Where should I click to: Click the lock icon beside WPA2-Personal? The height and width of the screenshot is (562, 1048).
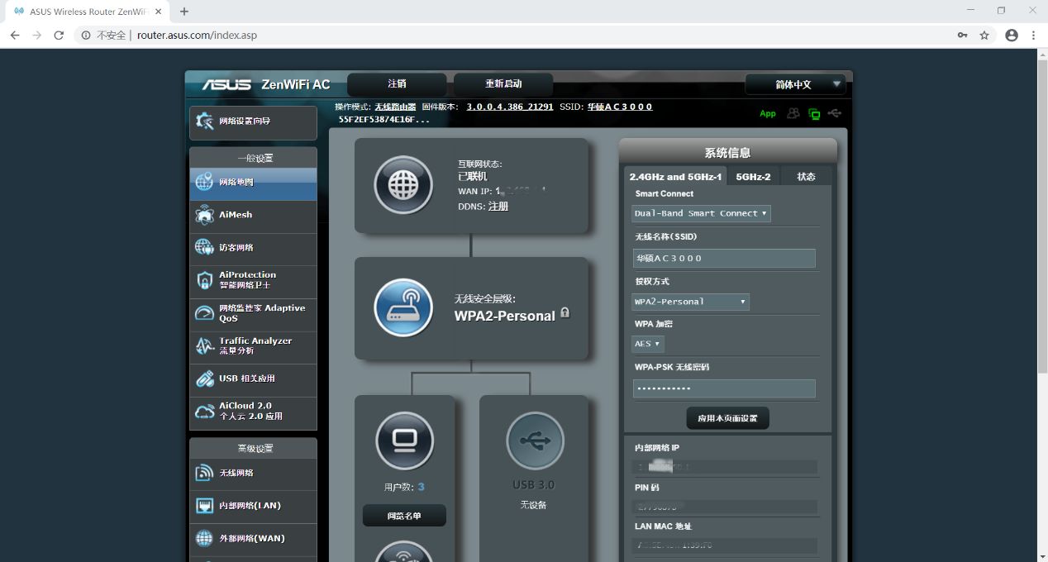pyautogui.click(x=565, y=312)
